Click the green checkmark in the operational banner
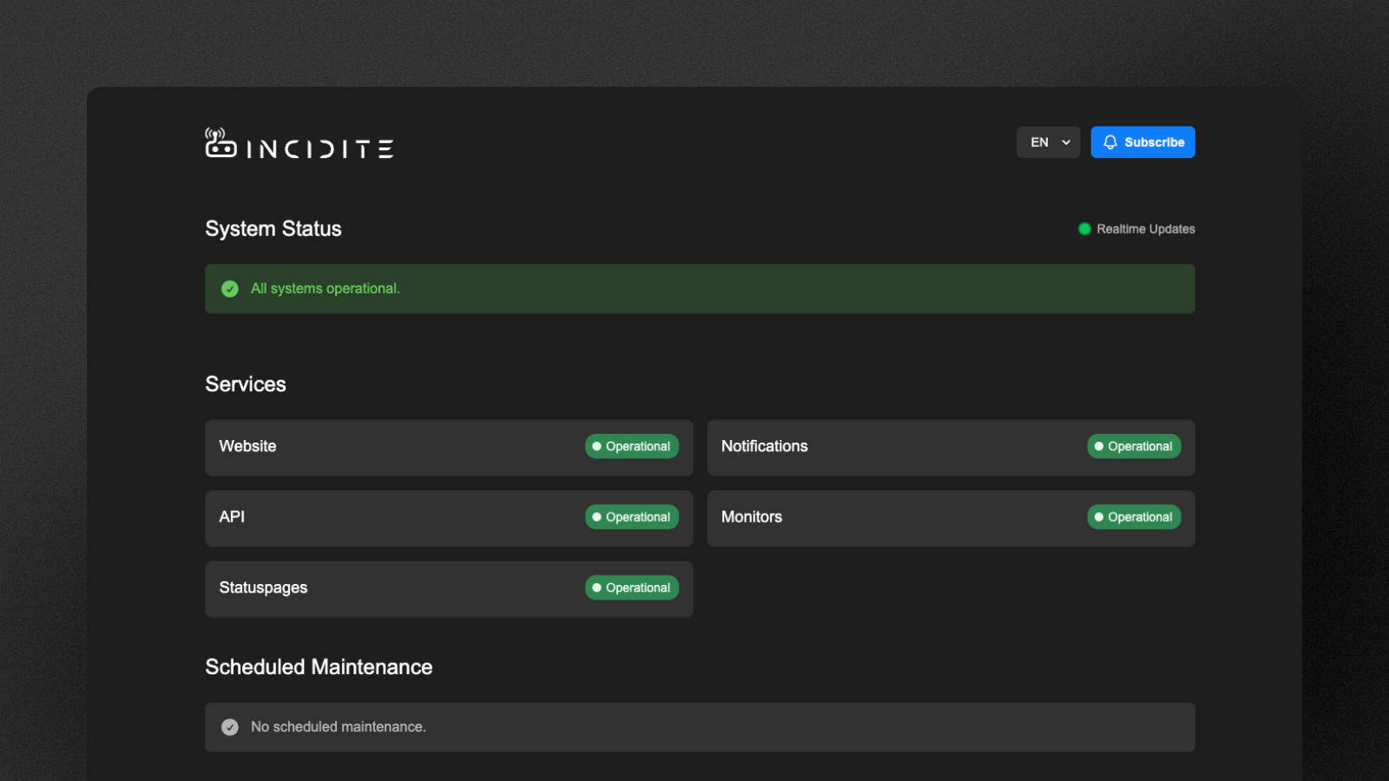 (x=229, y=288)
